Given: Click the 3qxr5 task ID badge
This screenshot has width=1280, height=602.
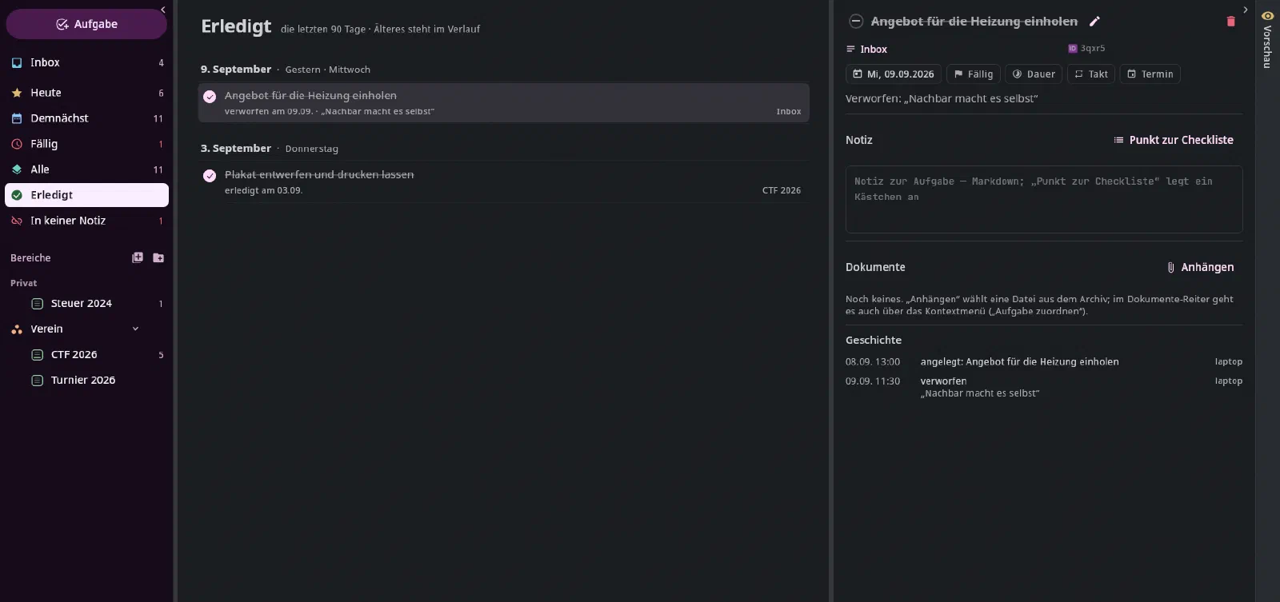Looking at the screenshot, I should click(1086, 49).
